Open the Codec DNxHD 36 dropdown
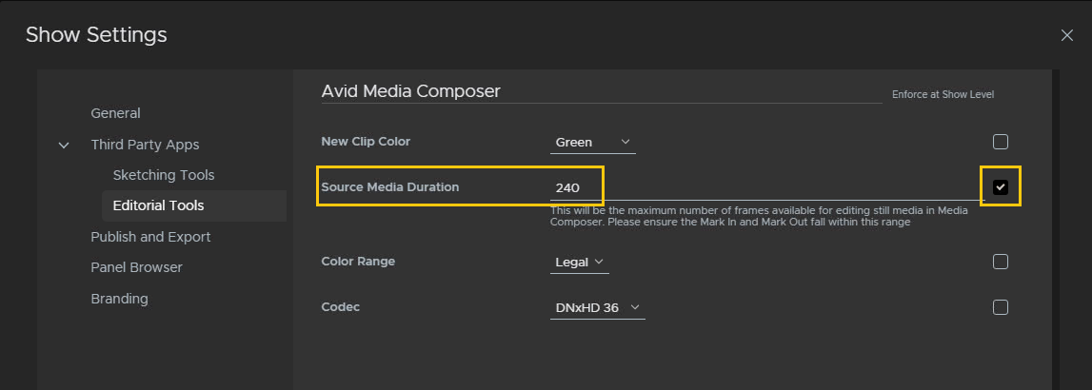This screenshot has height=390, width=1092. tap(598, 308)
